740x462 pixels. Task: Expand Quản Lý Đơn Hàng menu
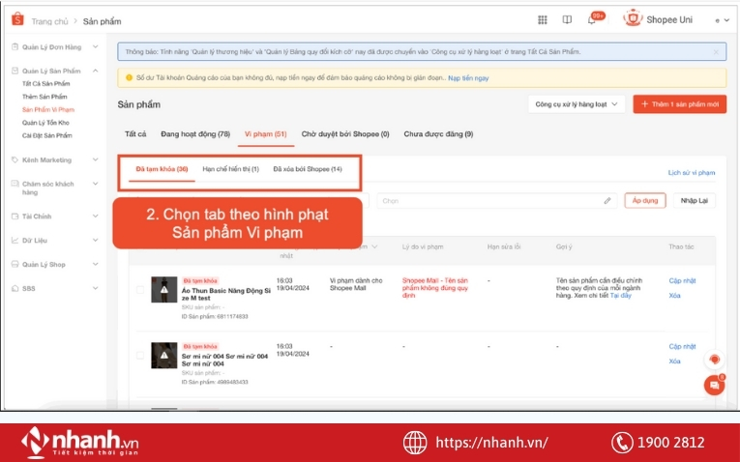96,46
